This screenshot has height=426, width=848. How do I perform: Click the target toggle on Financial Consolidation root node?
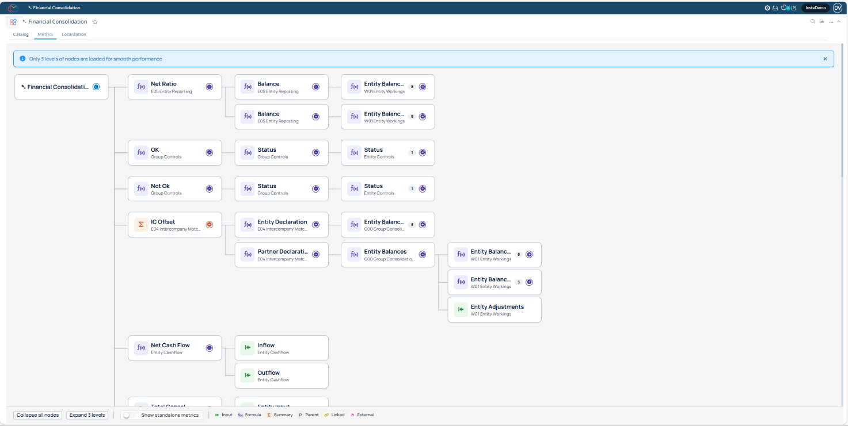click(97, 86)
